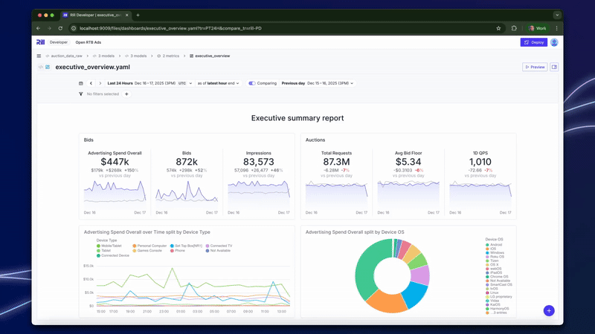Select the 2 metrics breadcrumb item
595x334 pixels.
169,56
